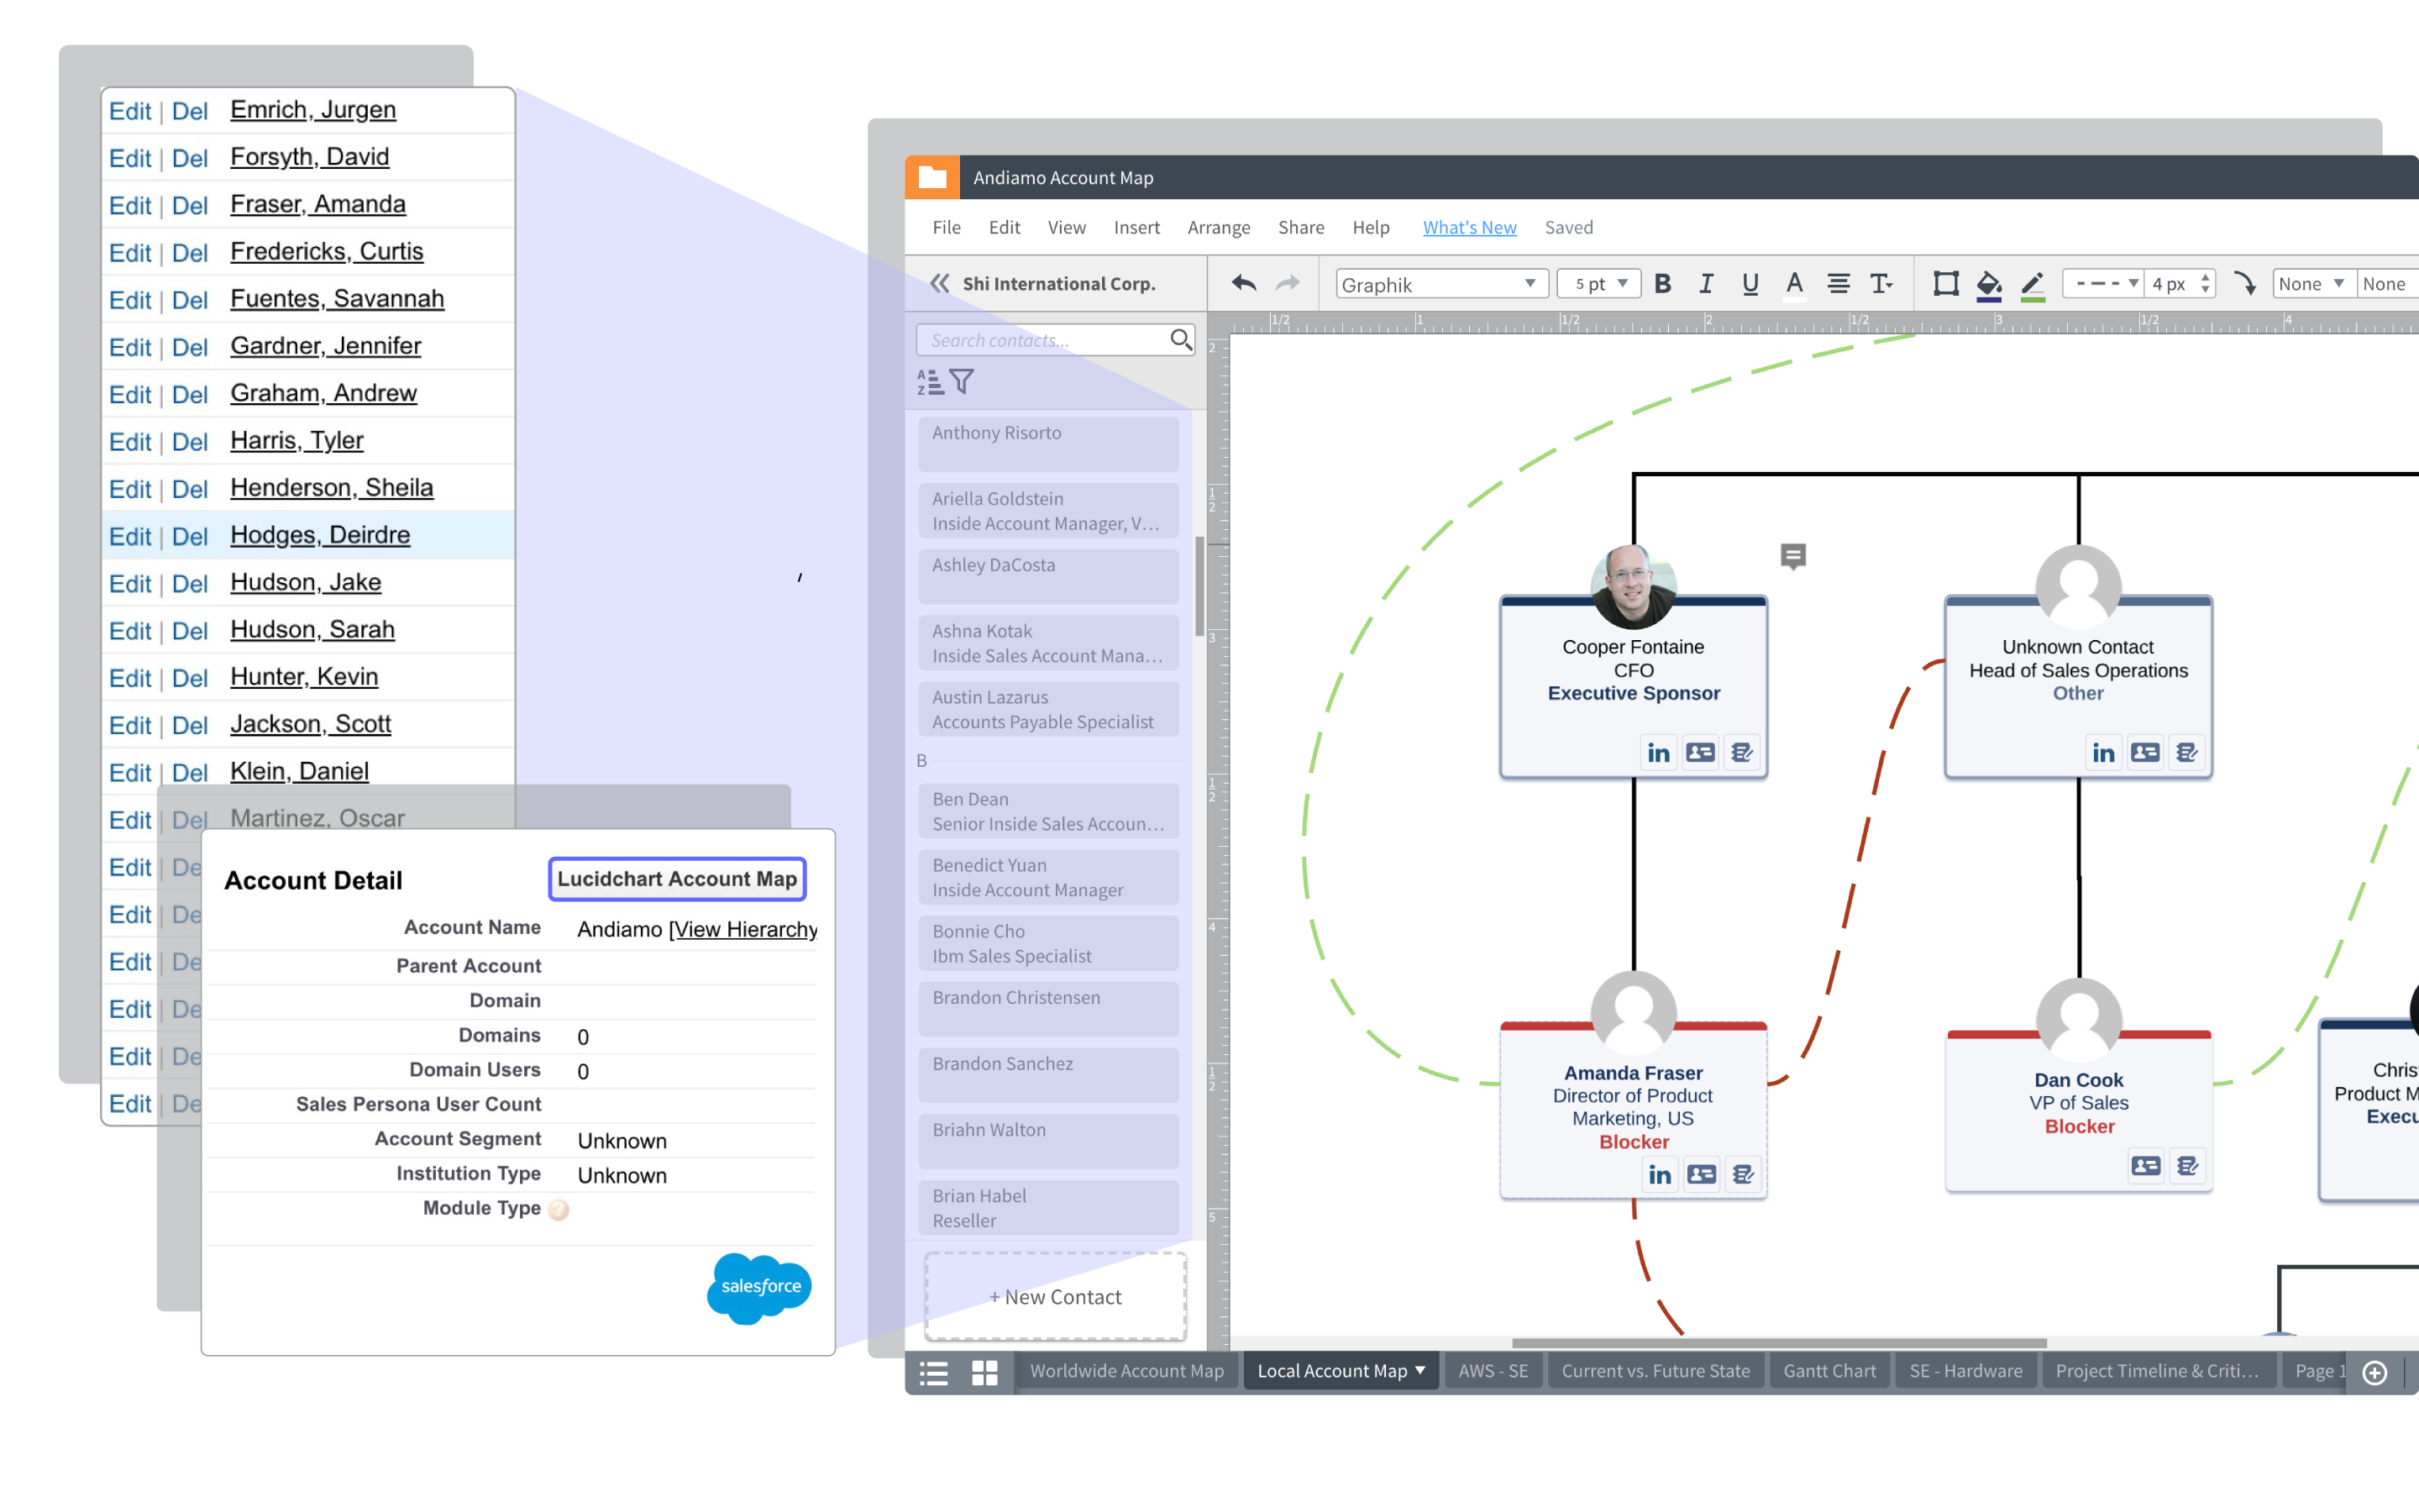Viewport: 2419px width, 1512px height.
Task: Click the Lucidchart Account Map button
Action: click(677, 879)
